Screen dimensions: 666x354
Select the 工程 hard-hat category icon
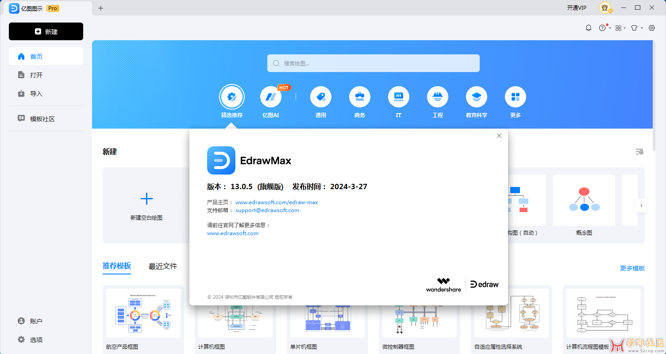tap(437, 96)
